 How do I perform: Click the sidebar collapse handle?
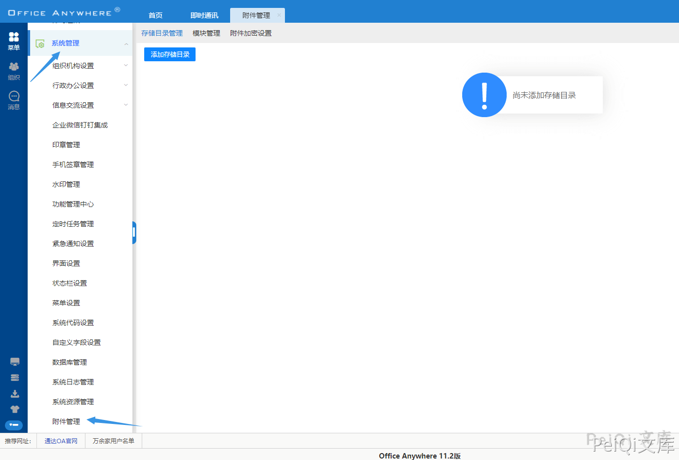click(x=134, y=233)
